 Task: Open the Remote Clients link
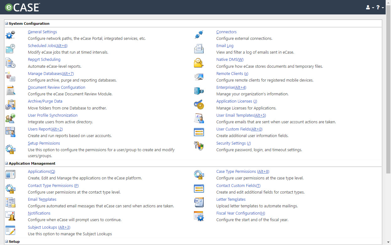coord(232,74)
